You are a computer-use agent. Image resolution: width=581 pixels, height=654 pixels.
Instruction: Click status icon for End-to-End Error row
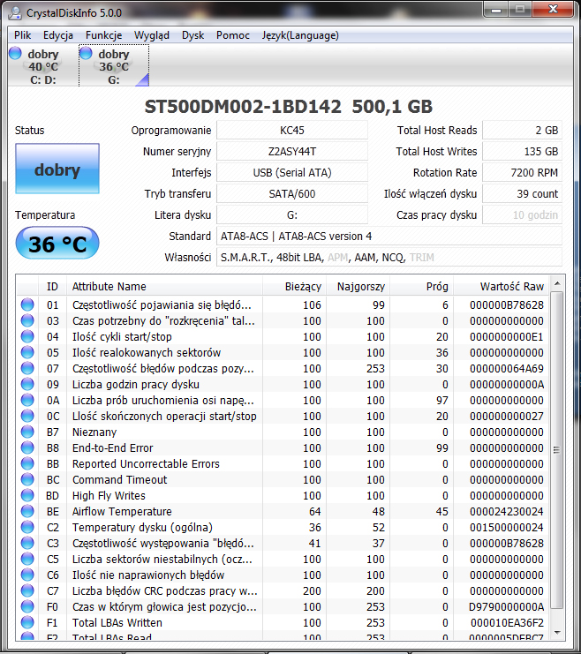pyautogui.click(x=27, y=447)
